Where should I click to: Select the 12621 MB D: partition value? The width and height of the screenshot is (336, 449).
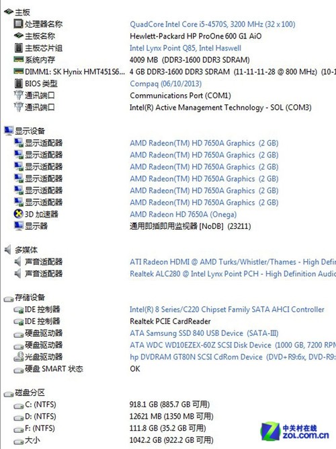[171, 416]
